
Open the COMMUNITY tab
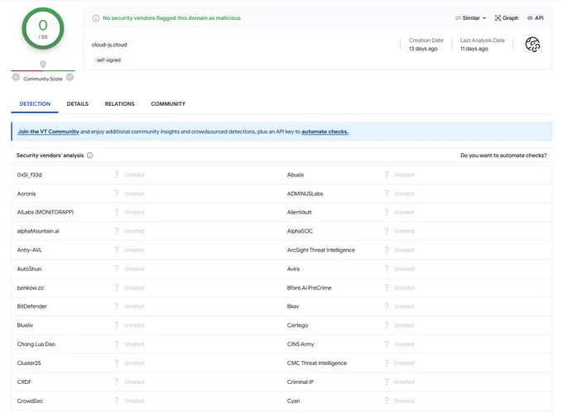click(x=168, y=103)
